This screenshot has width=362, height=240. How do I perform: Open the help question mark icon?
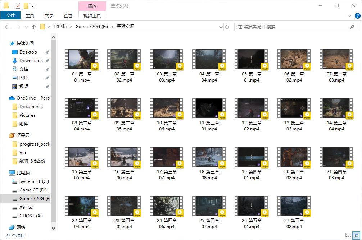pos(357,16)
